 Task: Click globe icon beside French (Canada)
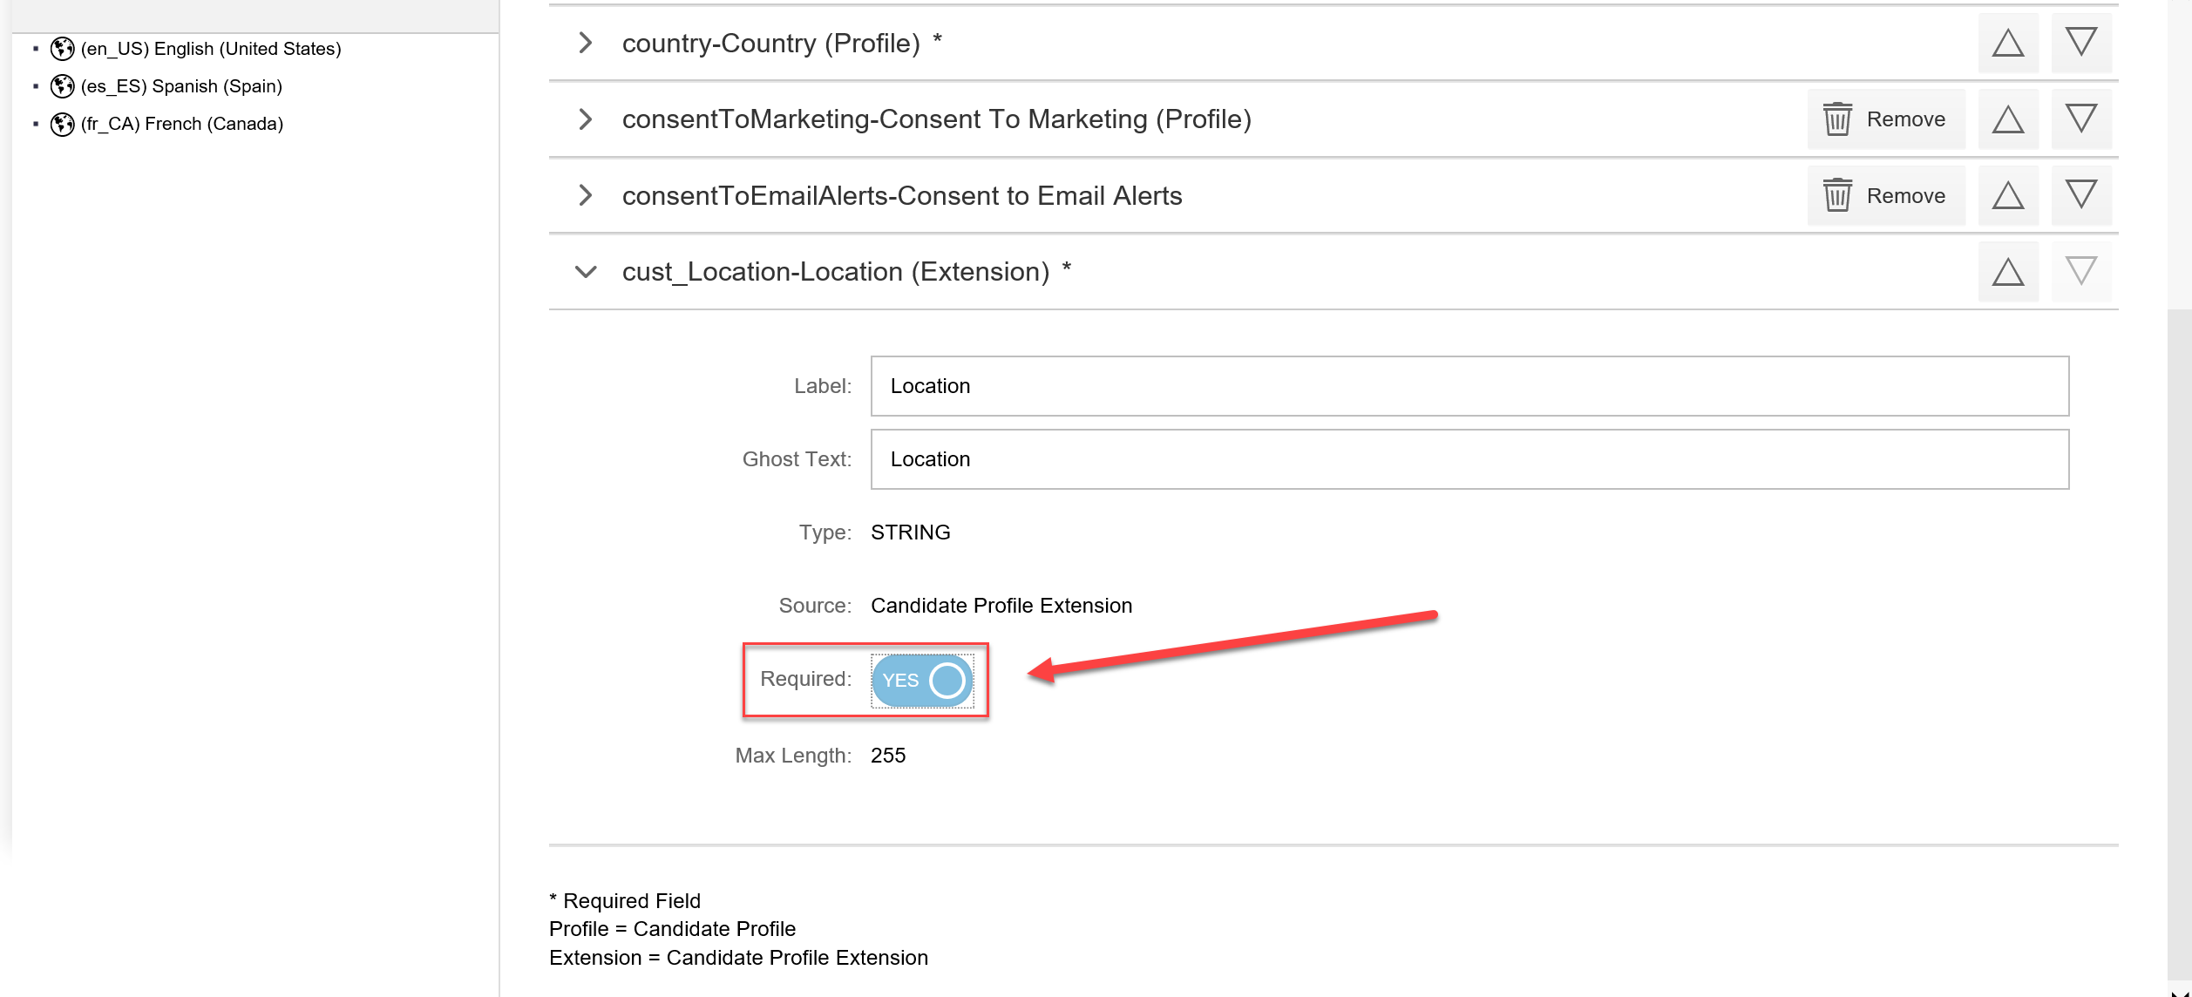pos(62,124)
